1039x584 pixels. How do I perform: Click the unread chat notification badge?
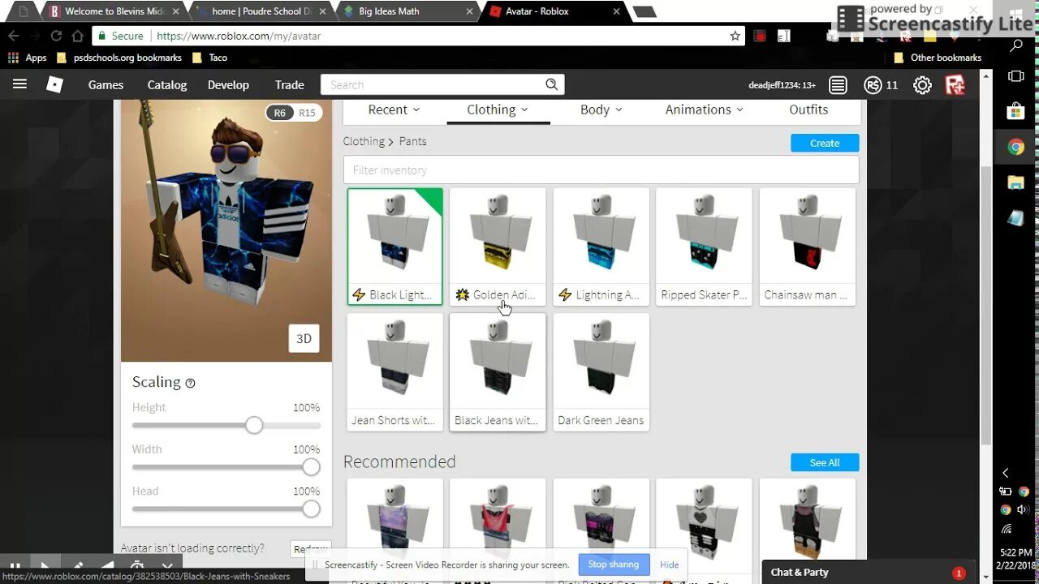959,573
